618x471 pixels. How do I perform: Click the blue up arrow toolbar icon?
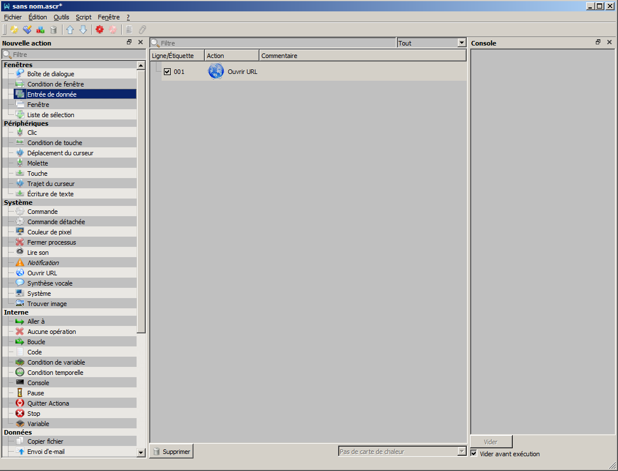(x=70, y=30)
